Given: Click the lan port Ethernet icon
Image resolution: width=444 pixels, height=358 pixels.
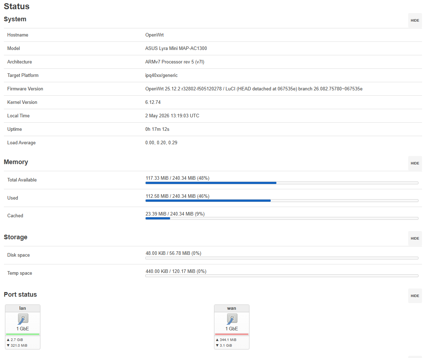Looking at the screenshot, I should click(23, 319).
